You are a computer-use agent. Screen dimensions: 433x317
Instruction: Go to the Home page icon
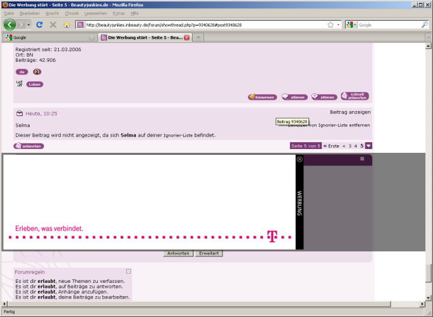point(66,25)
